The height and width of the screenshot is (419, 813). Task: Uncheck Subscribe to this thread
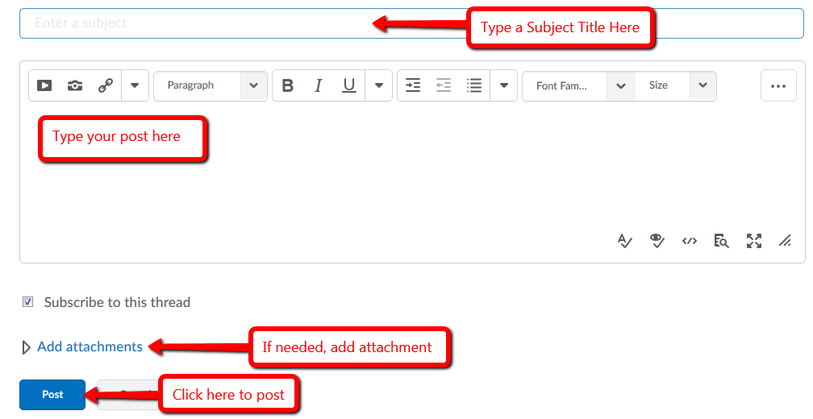tap(28, 302)
